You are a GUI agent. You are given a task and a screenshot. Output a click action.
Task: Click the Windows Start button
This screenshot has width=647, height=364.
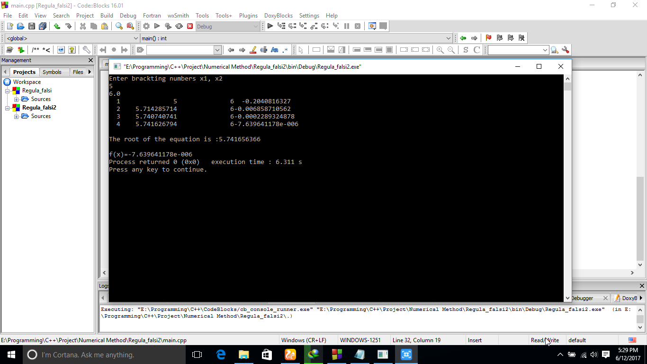pos(11,355)
